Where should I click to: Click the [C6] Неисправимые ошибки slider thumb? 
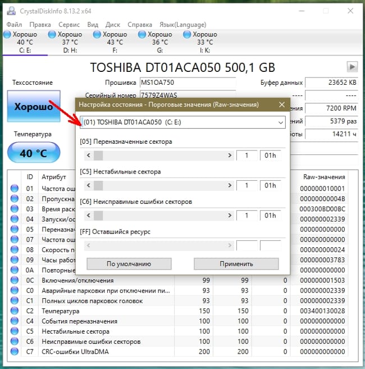click(98, 215)
